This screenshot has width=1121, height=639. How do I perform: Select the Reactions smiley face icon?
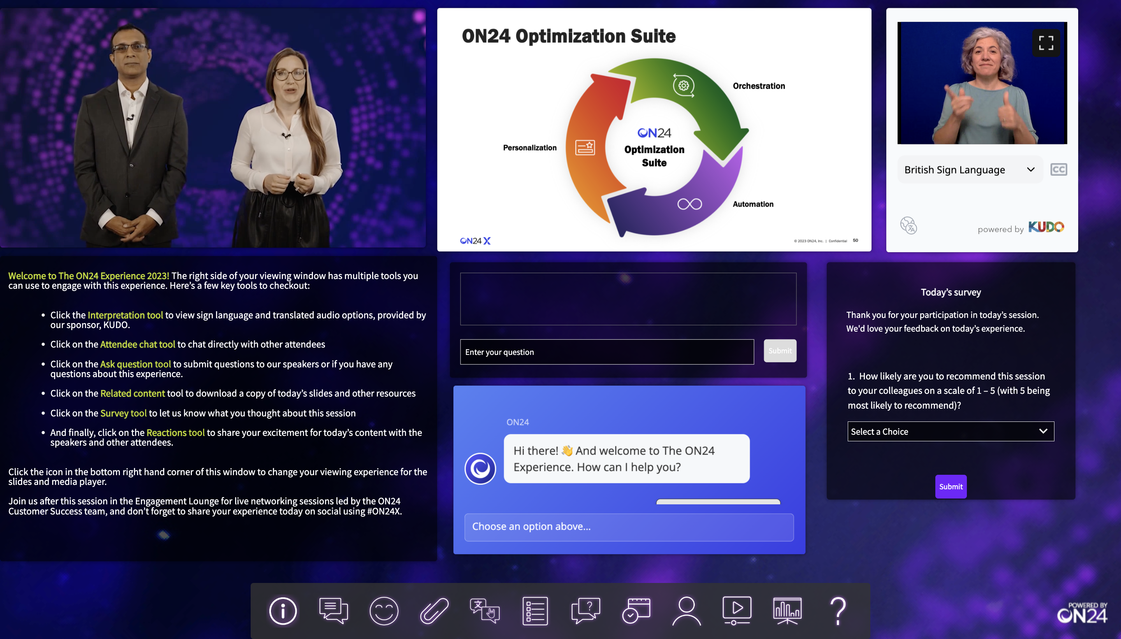[x=384, y=610]
